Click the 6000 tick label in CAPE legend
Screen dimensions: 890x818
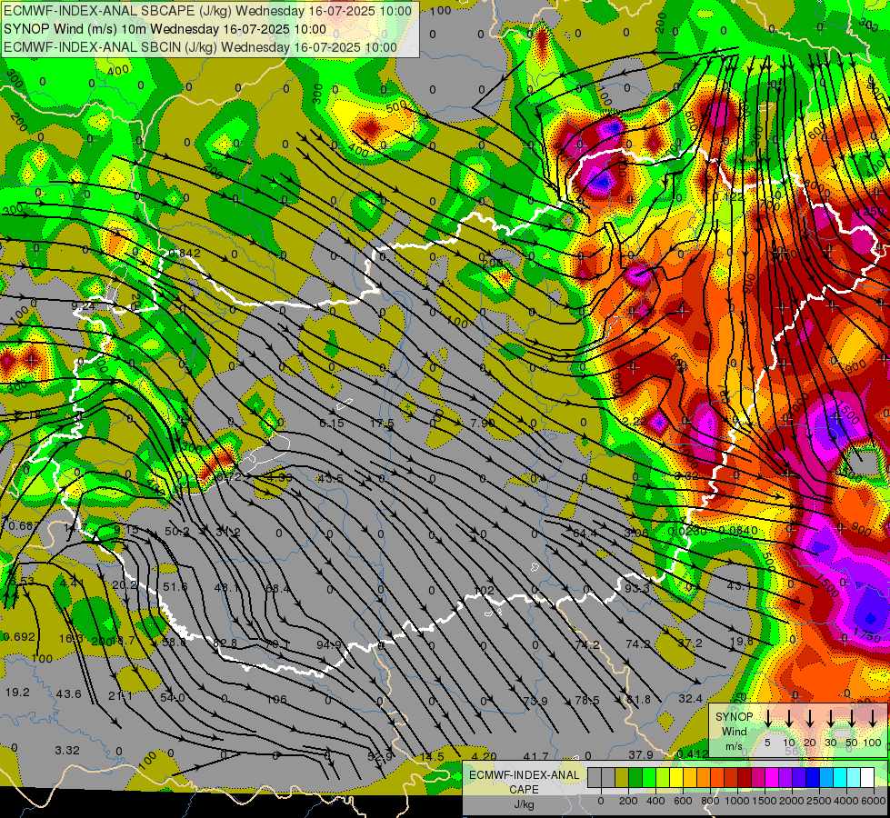[x=874, y=801]
